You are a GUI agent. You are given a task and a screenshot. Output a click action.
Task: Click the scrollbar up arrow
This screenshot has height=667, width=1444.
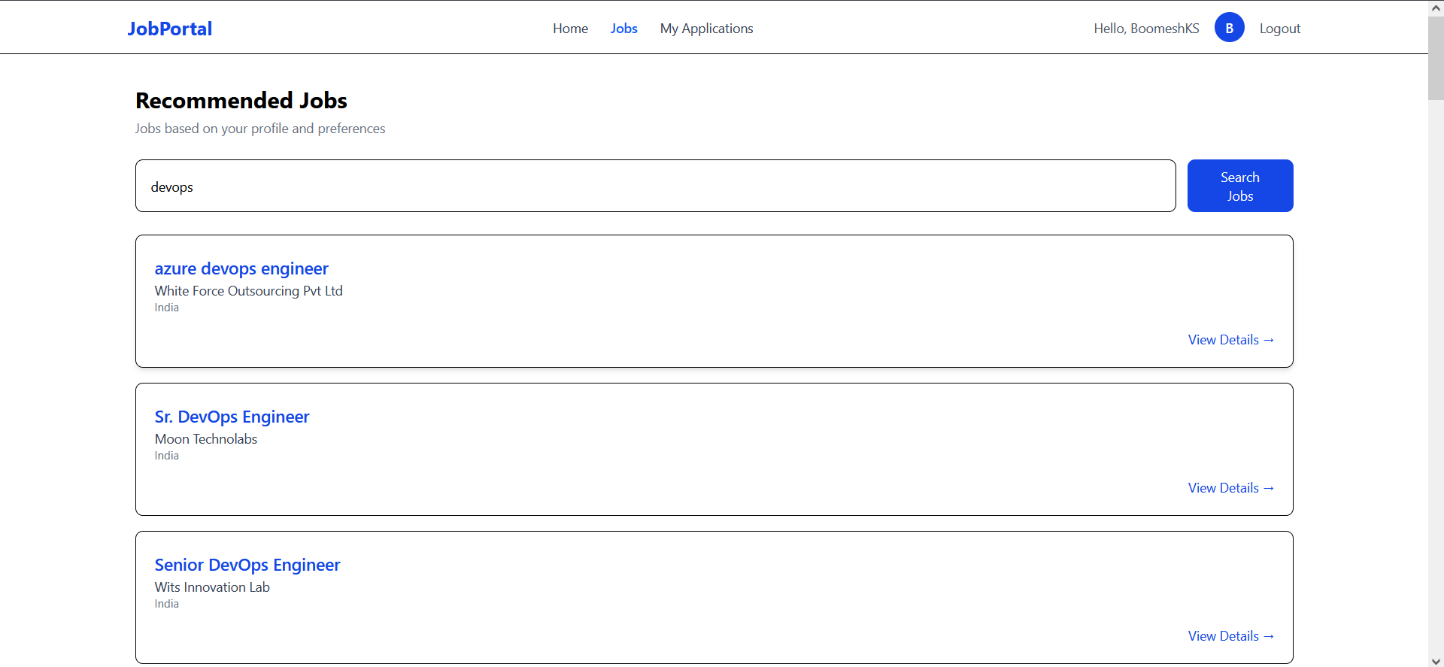coord(1436,8)
